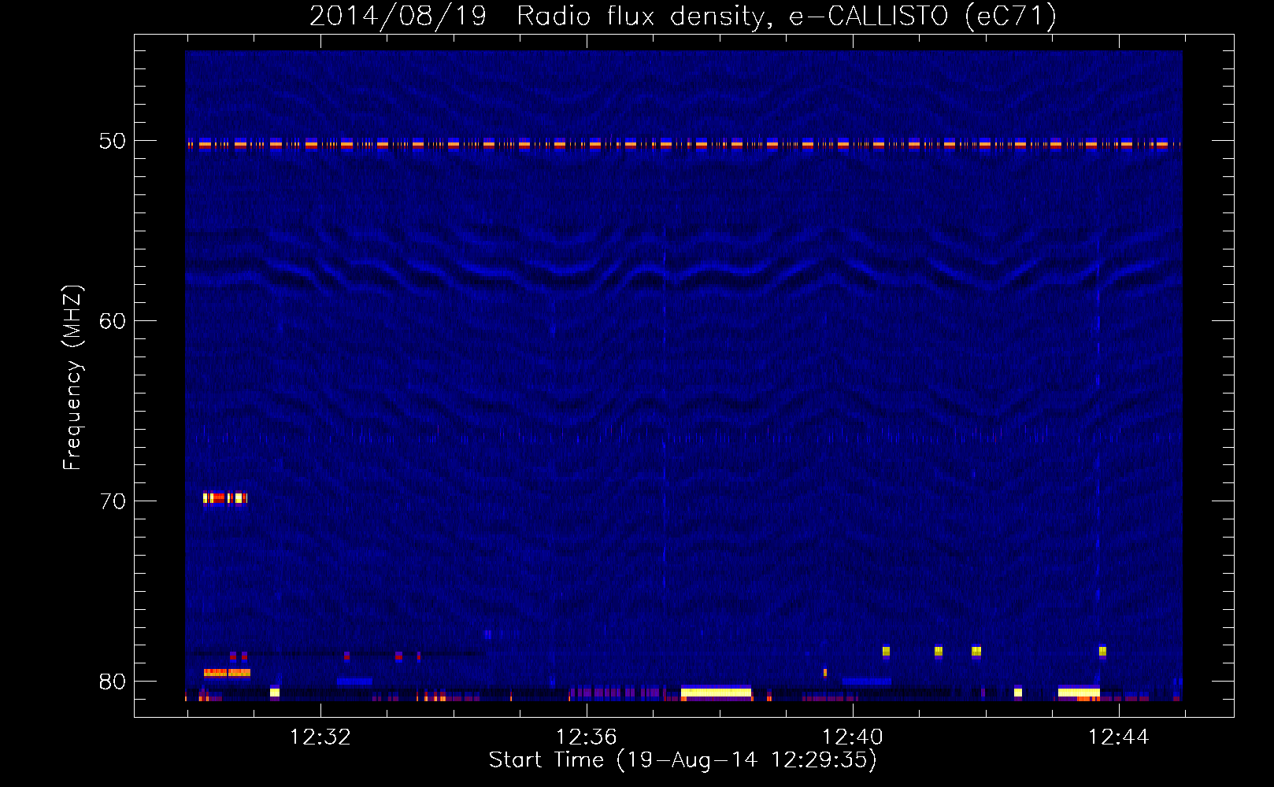
Task: Click the '50' frequency tick label
Action: [113, 141]
